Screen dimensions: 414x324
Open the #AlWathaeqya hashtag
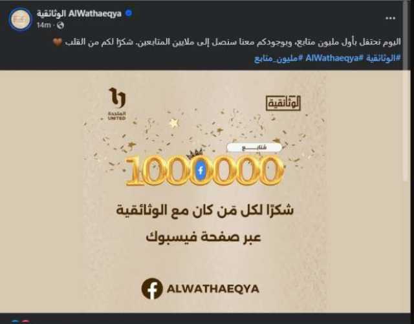pos(335,58)
